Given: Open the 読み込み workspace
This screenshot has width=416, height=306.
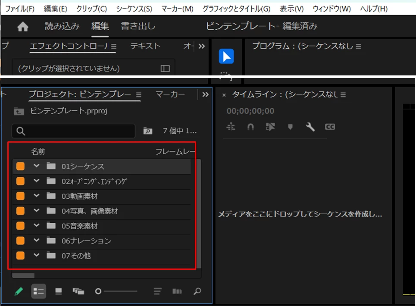Looking at the screenshot, I should coord(62,26).
